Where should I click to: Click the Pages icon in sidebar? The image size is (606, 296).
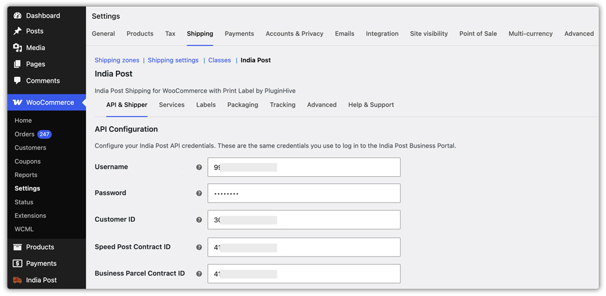[x=18, y=64]
